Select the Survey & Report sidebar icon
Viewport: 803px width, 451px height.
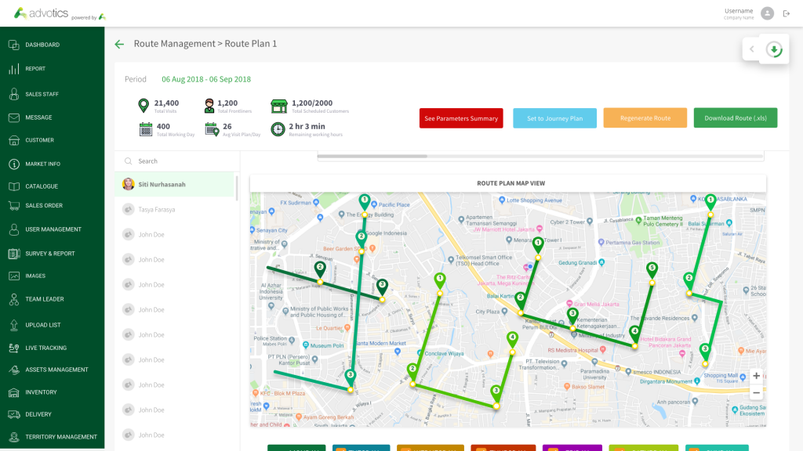tap(13, 253)
